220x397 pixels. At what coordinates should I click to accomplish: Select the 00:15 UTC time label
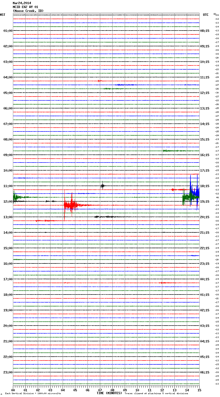pyautogui.click(x=204, y=279)
